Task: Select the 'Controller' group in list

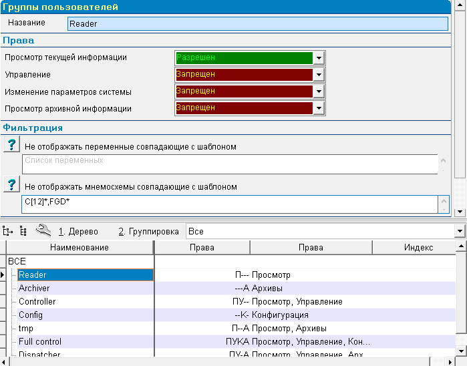Action: [37, 301]
